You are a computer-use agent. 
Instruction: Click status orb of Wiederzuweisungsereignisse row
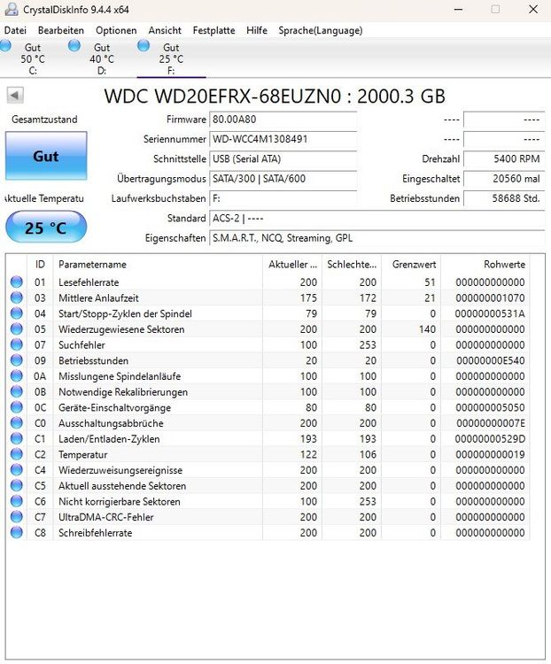coord(17,470)
